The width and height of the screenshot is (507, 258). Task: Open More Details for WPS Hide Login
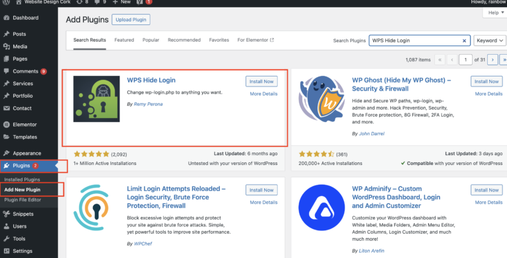tap(263, 94)
